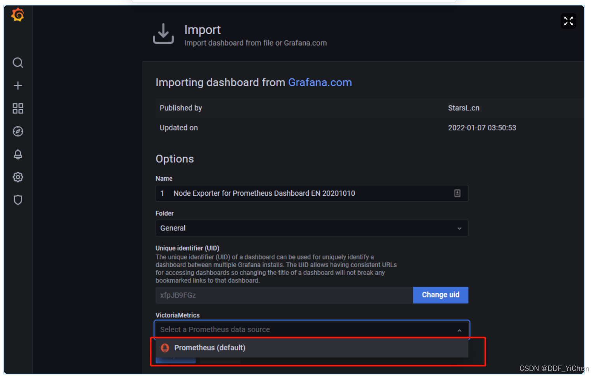Click the Folder field label
The image size is (595, 376).
pos(164,213)
